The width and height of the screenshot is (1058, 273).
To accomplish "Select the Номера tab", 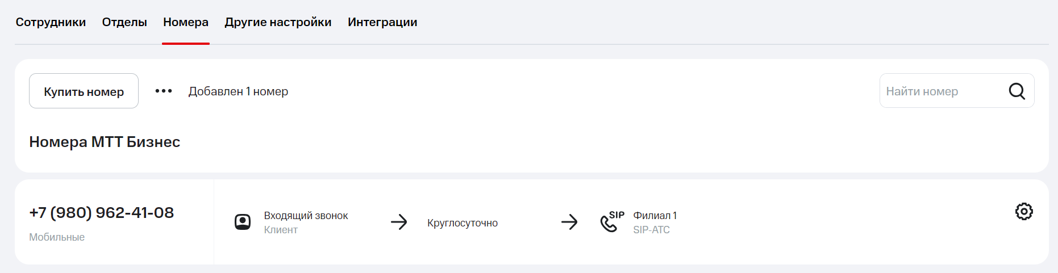I will 186,22.
